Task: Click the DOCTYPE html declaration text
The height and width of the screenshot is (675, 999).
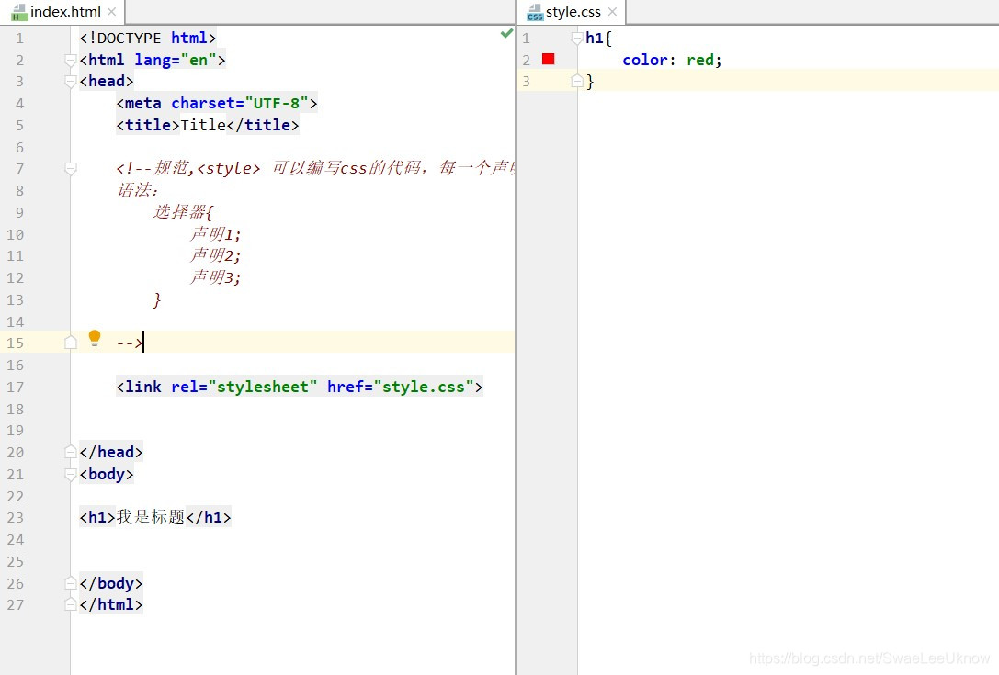Action: pyautogui.click(x=148, y=39)
